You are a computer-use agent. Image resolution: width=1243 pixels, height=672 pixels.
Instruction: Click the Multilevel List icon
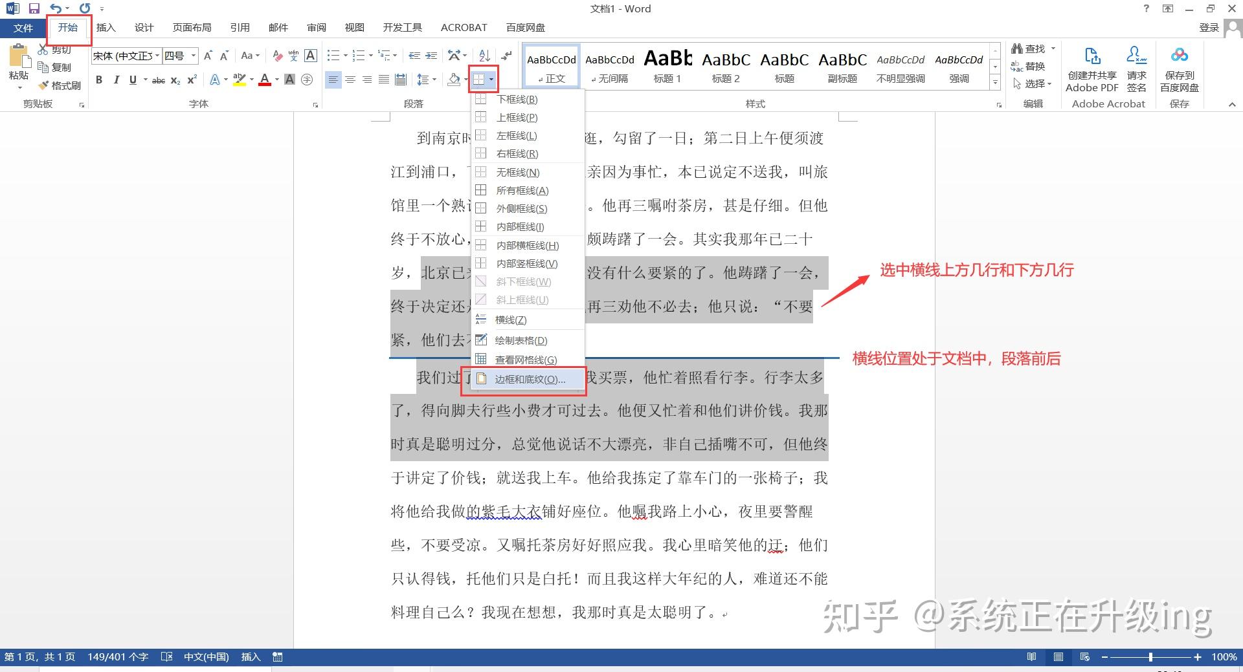pos(384,56)
